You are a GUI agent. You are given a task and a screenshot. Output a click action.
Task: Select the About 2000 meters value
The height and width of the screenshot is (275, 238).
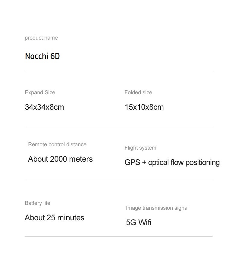coord(60,159)
